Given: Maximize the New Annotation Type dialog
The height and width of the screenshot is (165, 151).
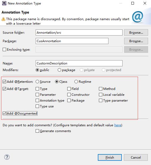Looking at the screenshot, I should [x=133, y=3].
